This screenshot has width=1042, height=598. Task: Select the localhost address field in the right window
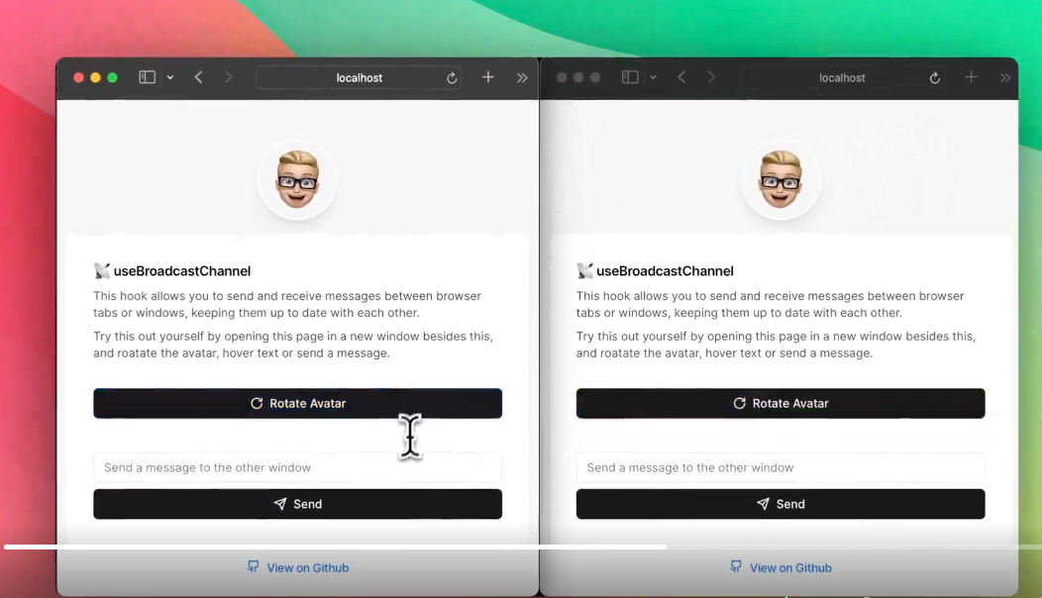[x=842, y=77]
